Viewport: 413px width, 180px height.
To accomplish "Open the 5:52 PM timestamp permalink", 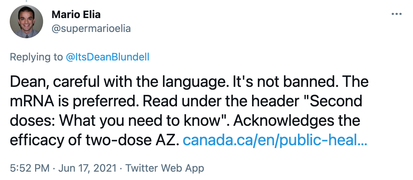I will pos(30,168).
